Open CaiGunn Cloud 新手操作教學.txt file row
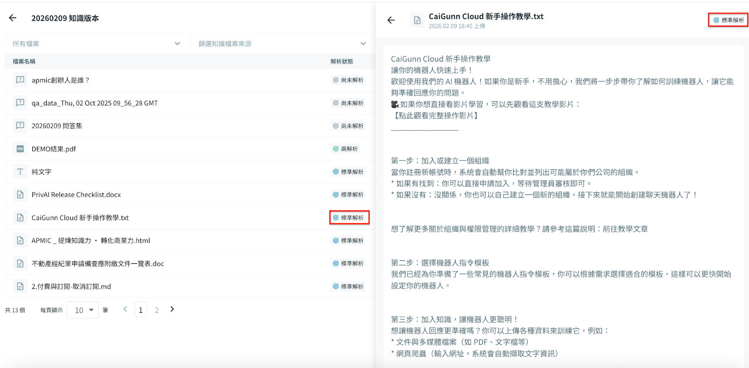 point(80,218)
